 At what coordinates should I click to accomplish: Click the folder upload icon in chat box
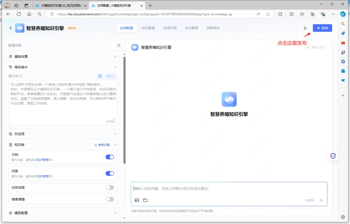pos(145,200)
